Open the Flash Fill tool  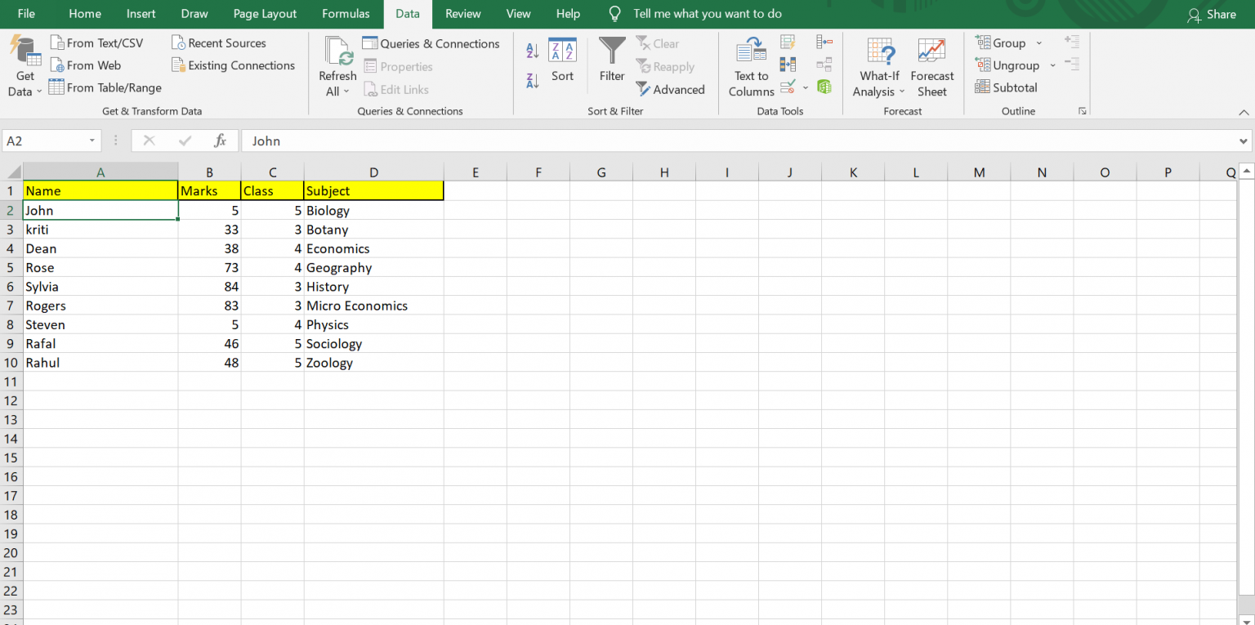(x=787, y=41)
